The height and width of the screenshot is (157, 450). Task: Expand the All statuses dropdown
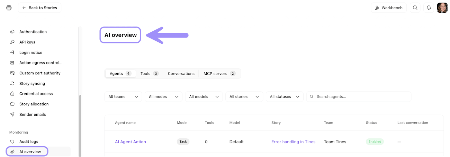(285, 97)
